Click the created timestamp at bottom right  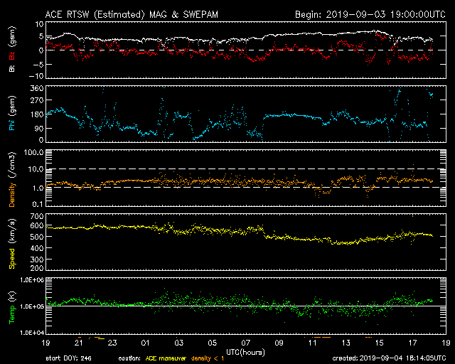point(389,358)
